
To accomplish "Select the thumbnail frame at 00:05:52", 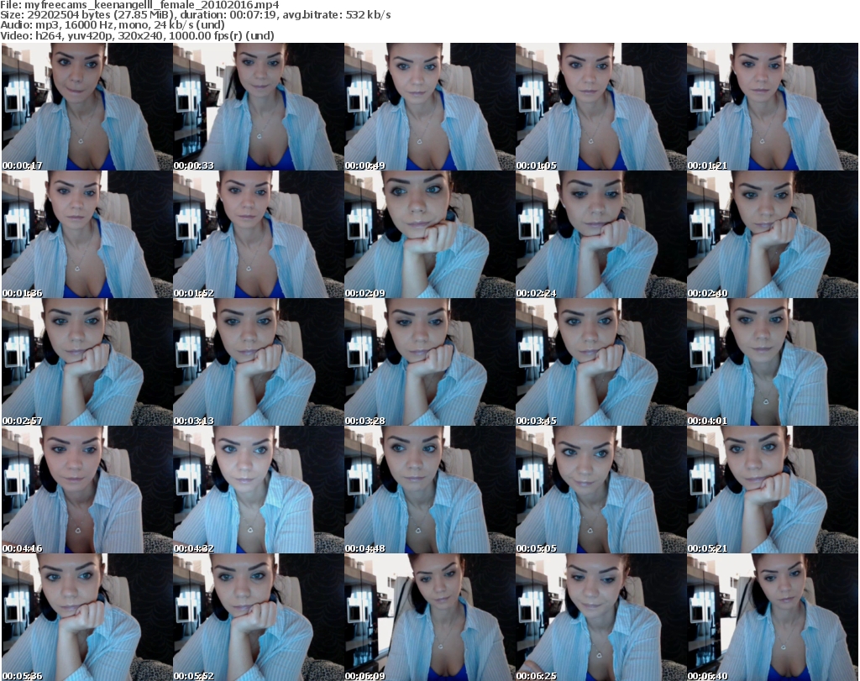I will tap(259, 617).
